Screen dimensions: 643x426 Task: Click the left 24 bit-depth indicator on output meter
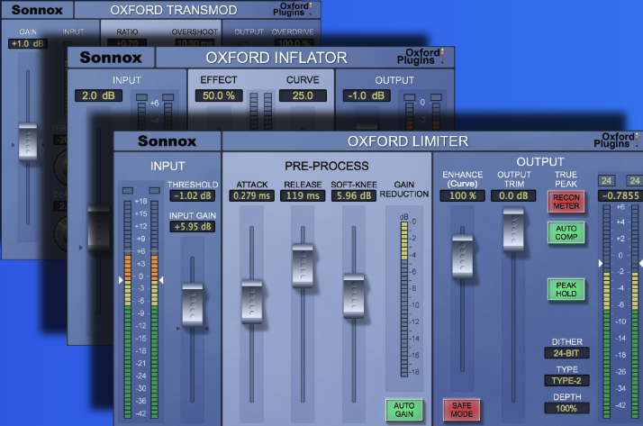(x=606, y=180)
